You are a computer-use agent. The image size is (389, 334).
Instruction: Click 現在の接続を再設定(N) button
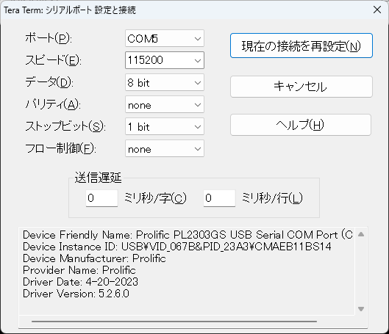pyautogui.click(x=301, y=46)
